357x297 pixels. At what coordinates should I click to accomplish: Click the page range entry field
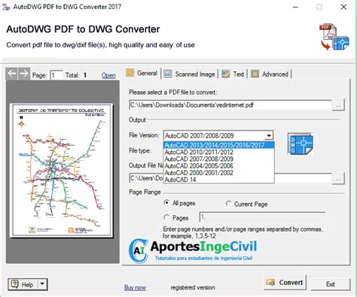coord(262,217)
